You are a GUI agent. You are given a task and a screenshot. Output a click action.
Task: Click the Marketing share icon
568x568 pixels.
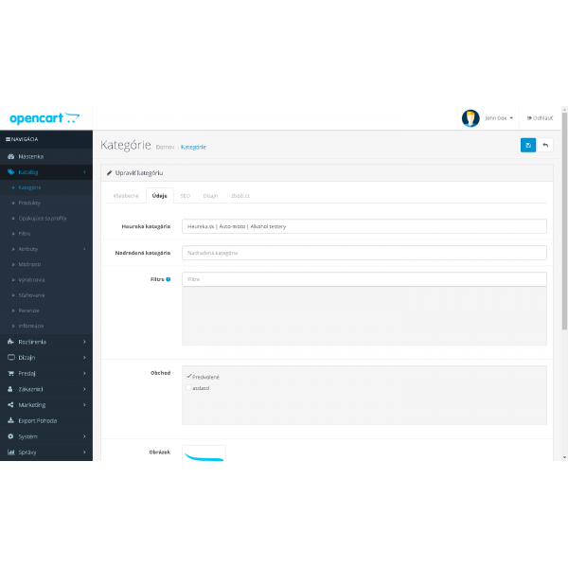(x=10, y=404)
